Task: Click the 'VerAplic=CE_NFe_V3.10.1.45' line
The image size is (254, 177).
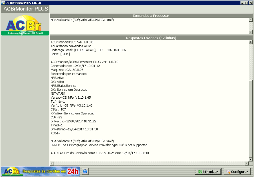Action: tap(72, 105)
